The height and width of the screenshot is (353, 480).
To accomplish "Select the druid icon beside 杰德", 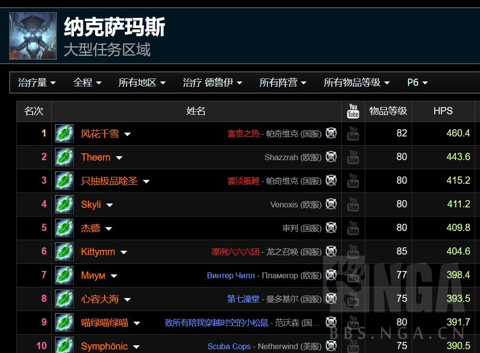I will 64,228.
